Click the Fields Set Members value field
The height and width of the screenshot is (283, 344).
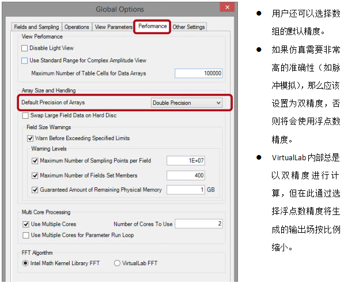[186, 175]
